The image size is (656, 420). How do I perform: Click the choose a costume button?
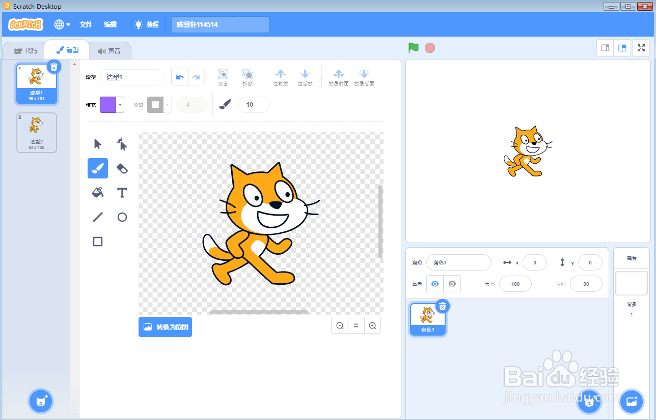point(41,402)
